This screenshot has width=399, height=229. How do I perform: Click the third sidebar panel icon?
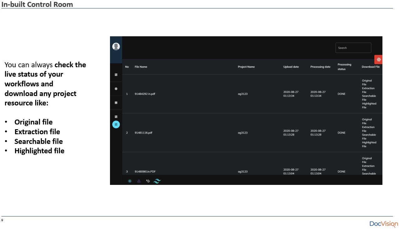(116, 102)
